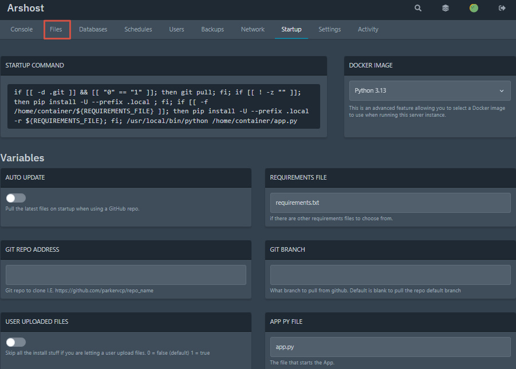Go to Arshost home title
The height and width of the screenshot is (369, 516).
click(x=26, y=8)
